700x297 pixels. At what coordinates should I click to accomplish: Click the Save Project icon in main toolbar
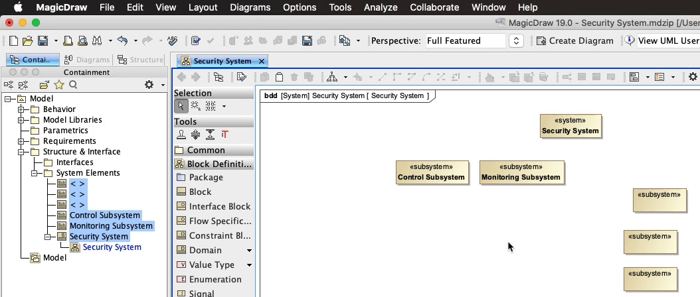43,41
